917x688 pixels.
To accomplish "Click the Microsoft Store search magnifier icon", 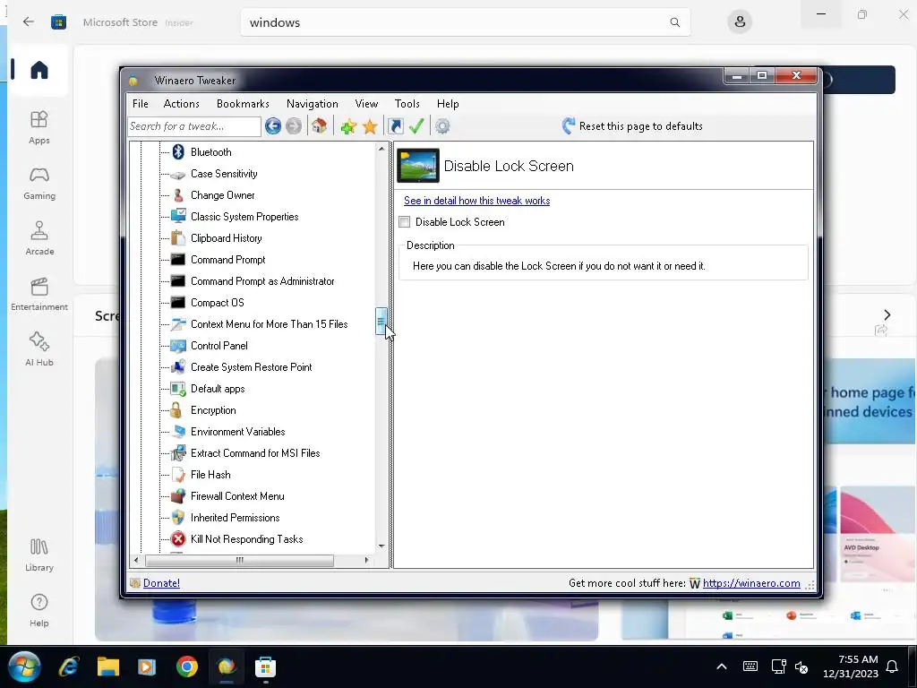I will click(675, 22).
